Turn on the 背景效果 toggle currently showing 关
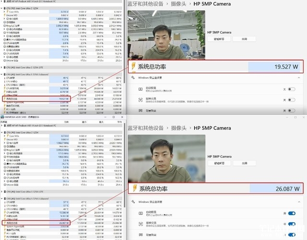This screenshot has width=307, height=240. pos(292,111)
